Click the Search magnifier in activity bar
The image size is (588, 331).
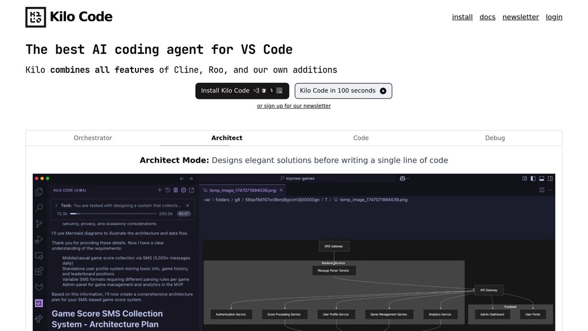(x=39, y=208)
